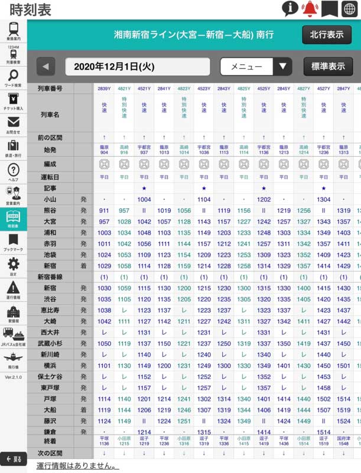Click the star note for train 4521Y
Viewport: 361px width, 473px height.
(144, 188)
